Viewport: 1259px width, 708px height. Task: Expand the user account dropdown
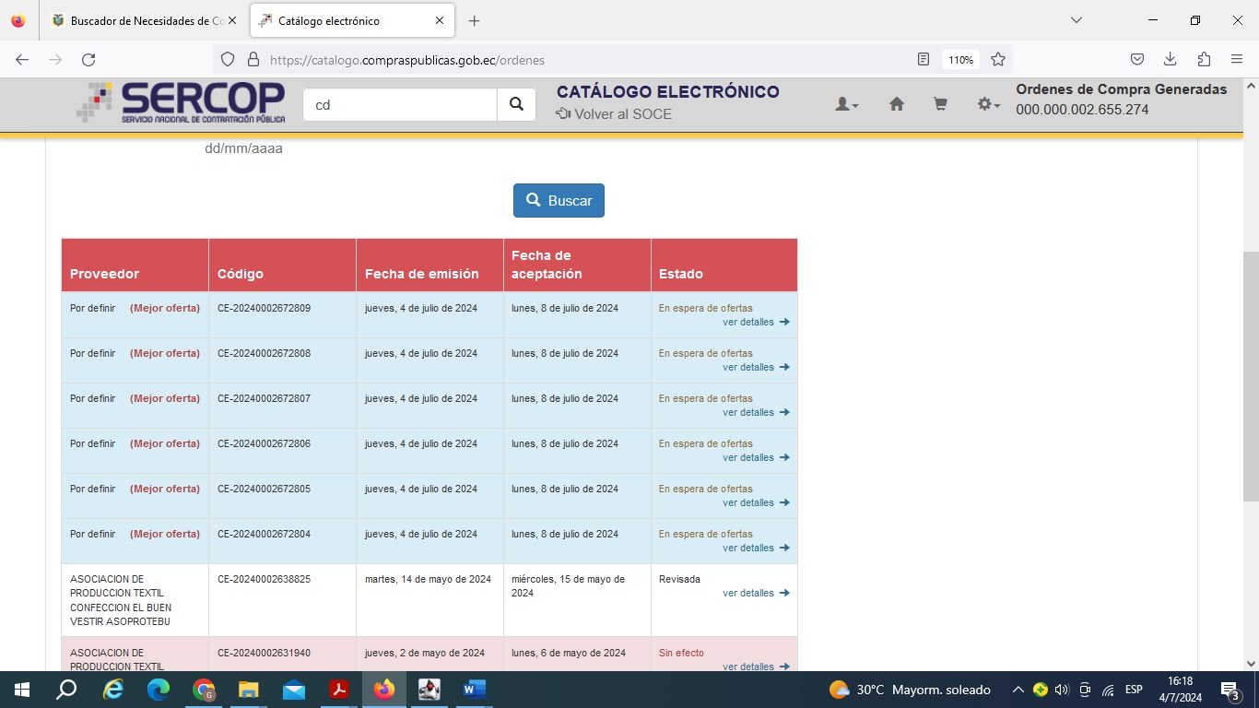coord(846,105)
